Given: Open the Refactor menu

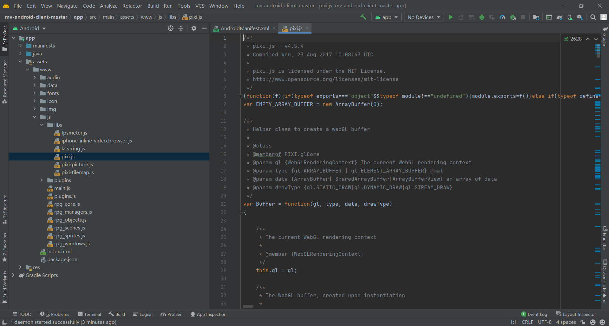Looking at the screenshot, I should (132, 6).
